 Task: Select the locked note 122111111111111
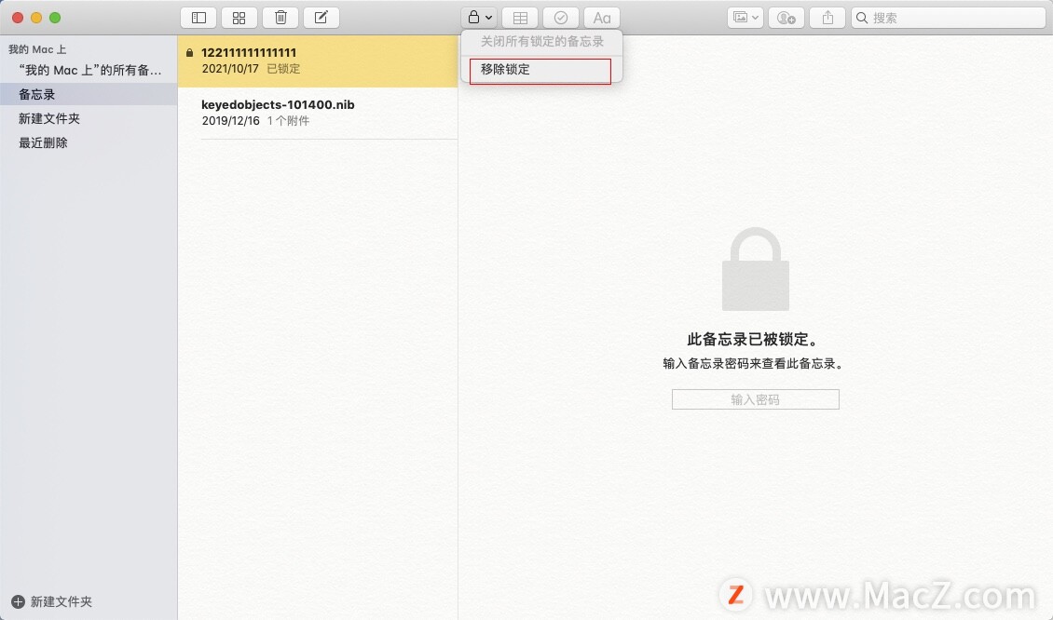(x=318, y=61)
